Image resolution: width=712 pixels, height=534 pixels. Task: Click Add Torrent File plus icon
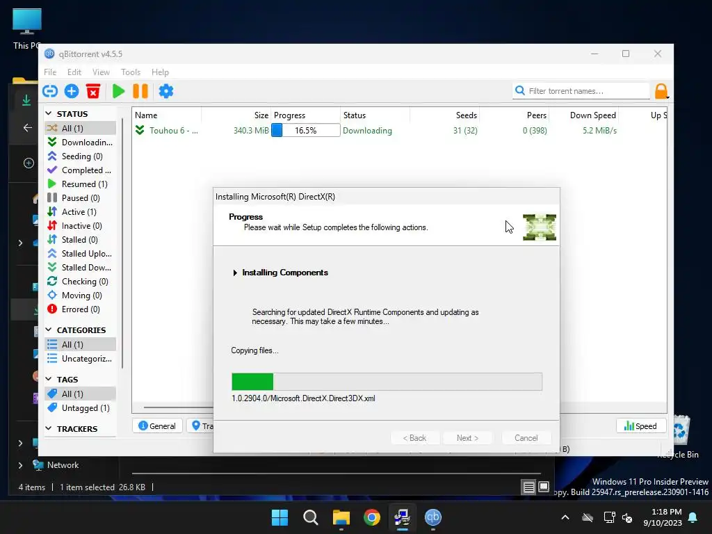72,91
